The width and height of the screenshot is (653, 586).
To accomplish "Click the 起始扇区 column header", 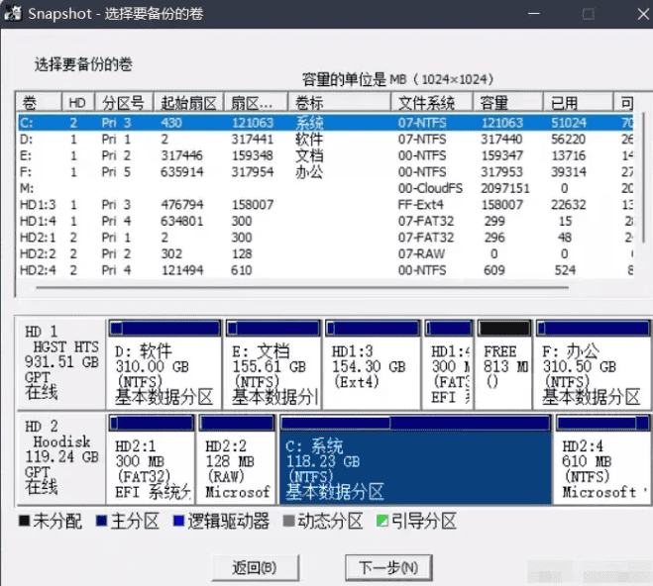I will tap(188, 102).
